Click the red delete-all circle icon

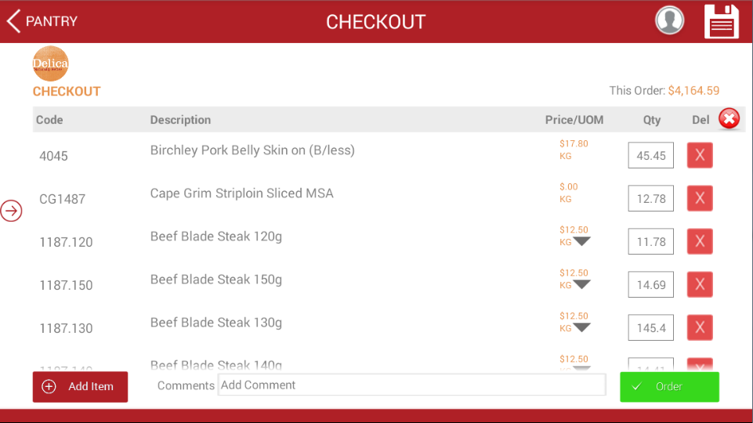[729, 119]
